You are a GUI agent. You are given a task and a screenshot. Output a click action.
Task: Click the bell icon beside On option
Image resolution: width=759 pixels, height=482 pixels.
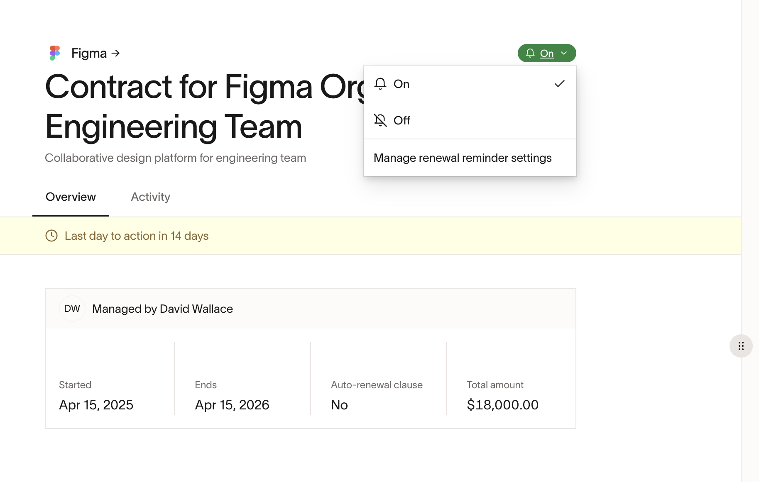pyautogui.click(x=380, y=84)
